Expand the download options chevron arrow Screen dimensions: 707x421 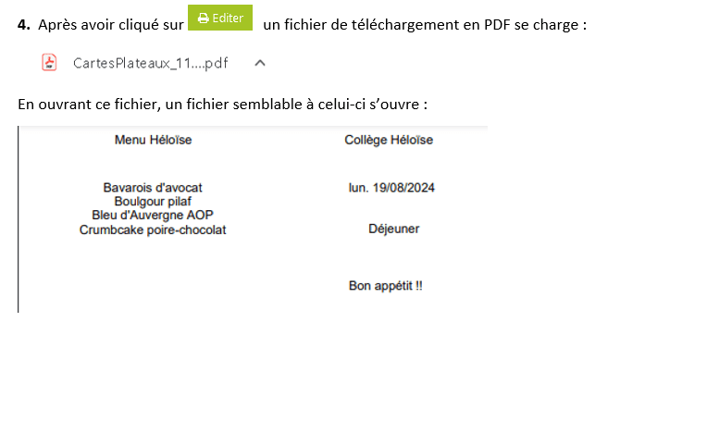260,63
